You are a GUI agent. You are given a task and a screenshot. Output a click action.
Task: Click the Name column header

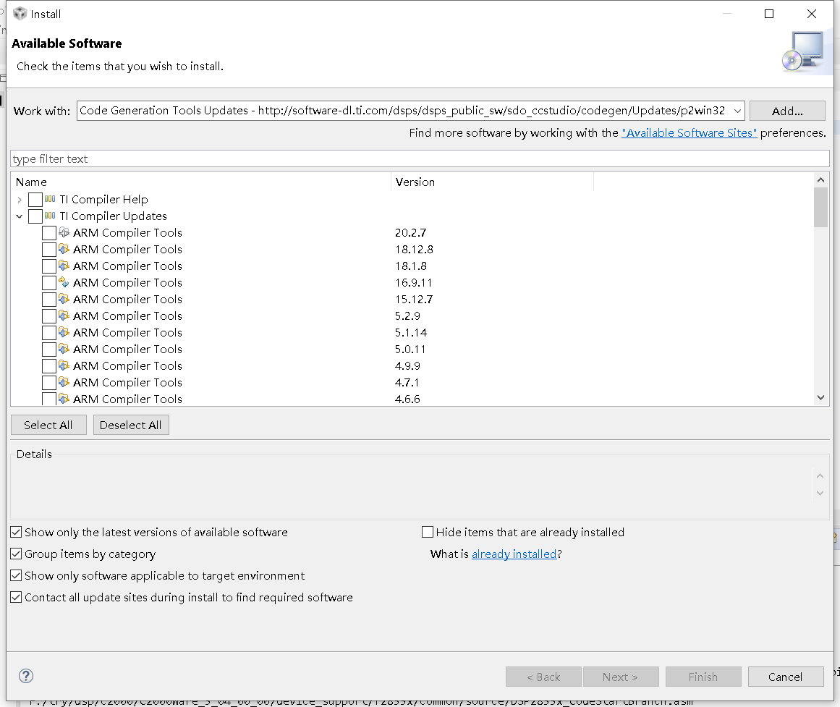(201, 182)
